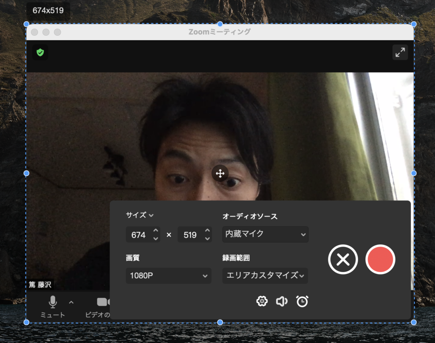The height and width of the screenshot is (343, 435).
Task: Click the bottom-left selection resize handle
Action: click(26, 322)
